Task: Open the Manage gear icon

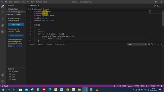Action: pyautogui.click(x=3, y=81)
